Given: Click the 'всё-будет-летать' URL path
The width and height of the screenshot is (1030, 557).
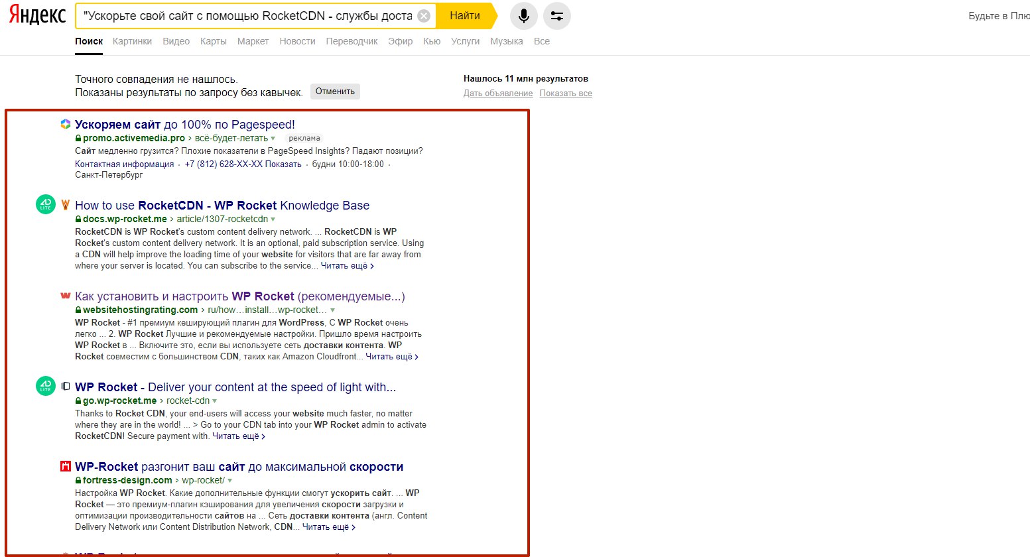Looking at the screenshot, I should [x=231, y=139].
